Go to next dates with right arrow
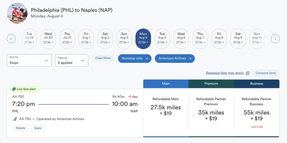Image resolution: width=287 pixels, height=143 pixels. tap(275, 39)
